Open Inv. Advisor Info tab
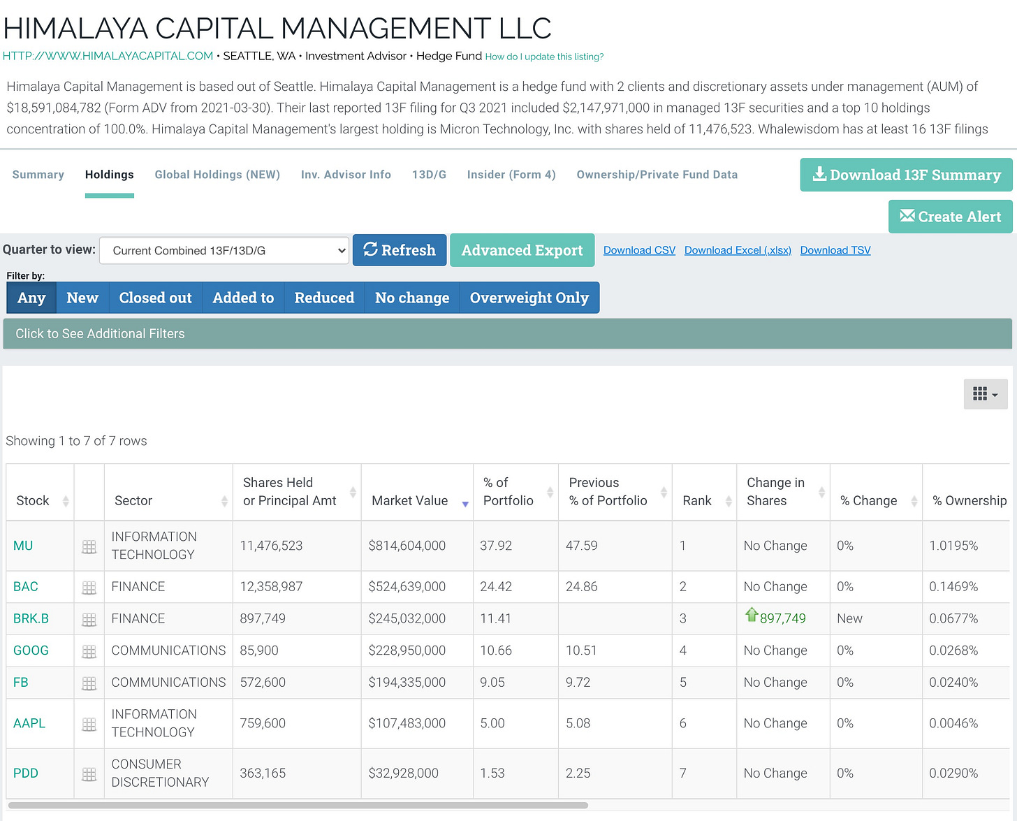Viewport: 1017px width, 821px height. (346, 175)
